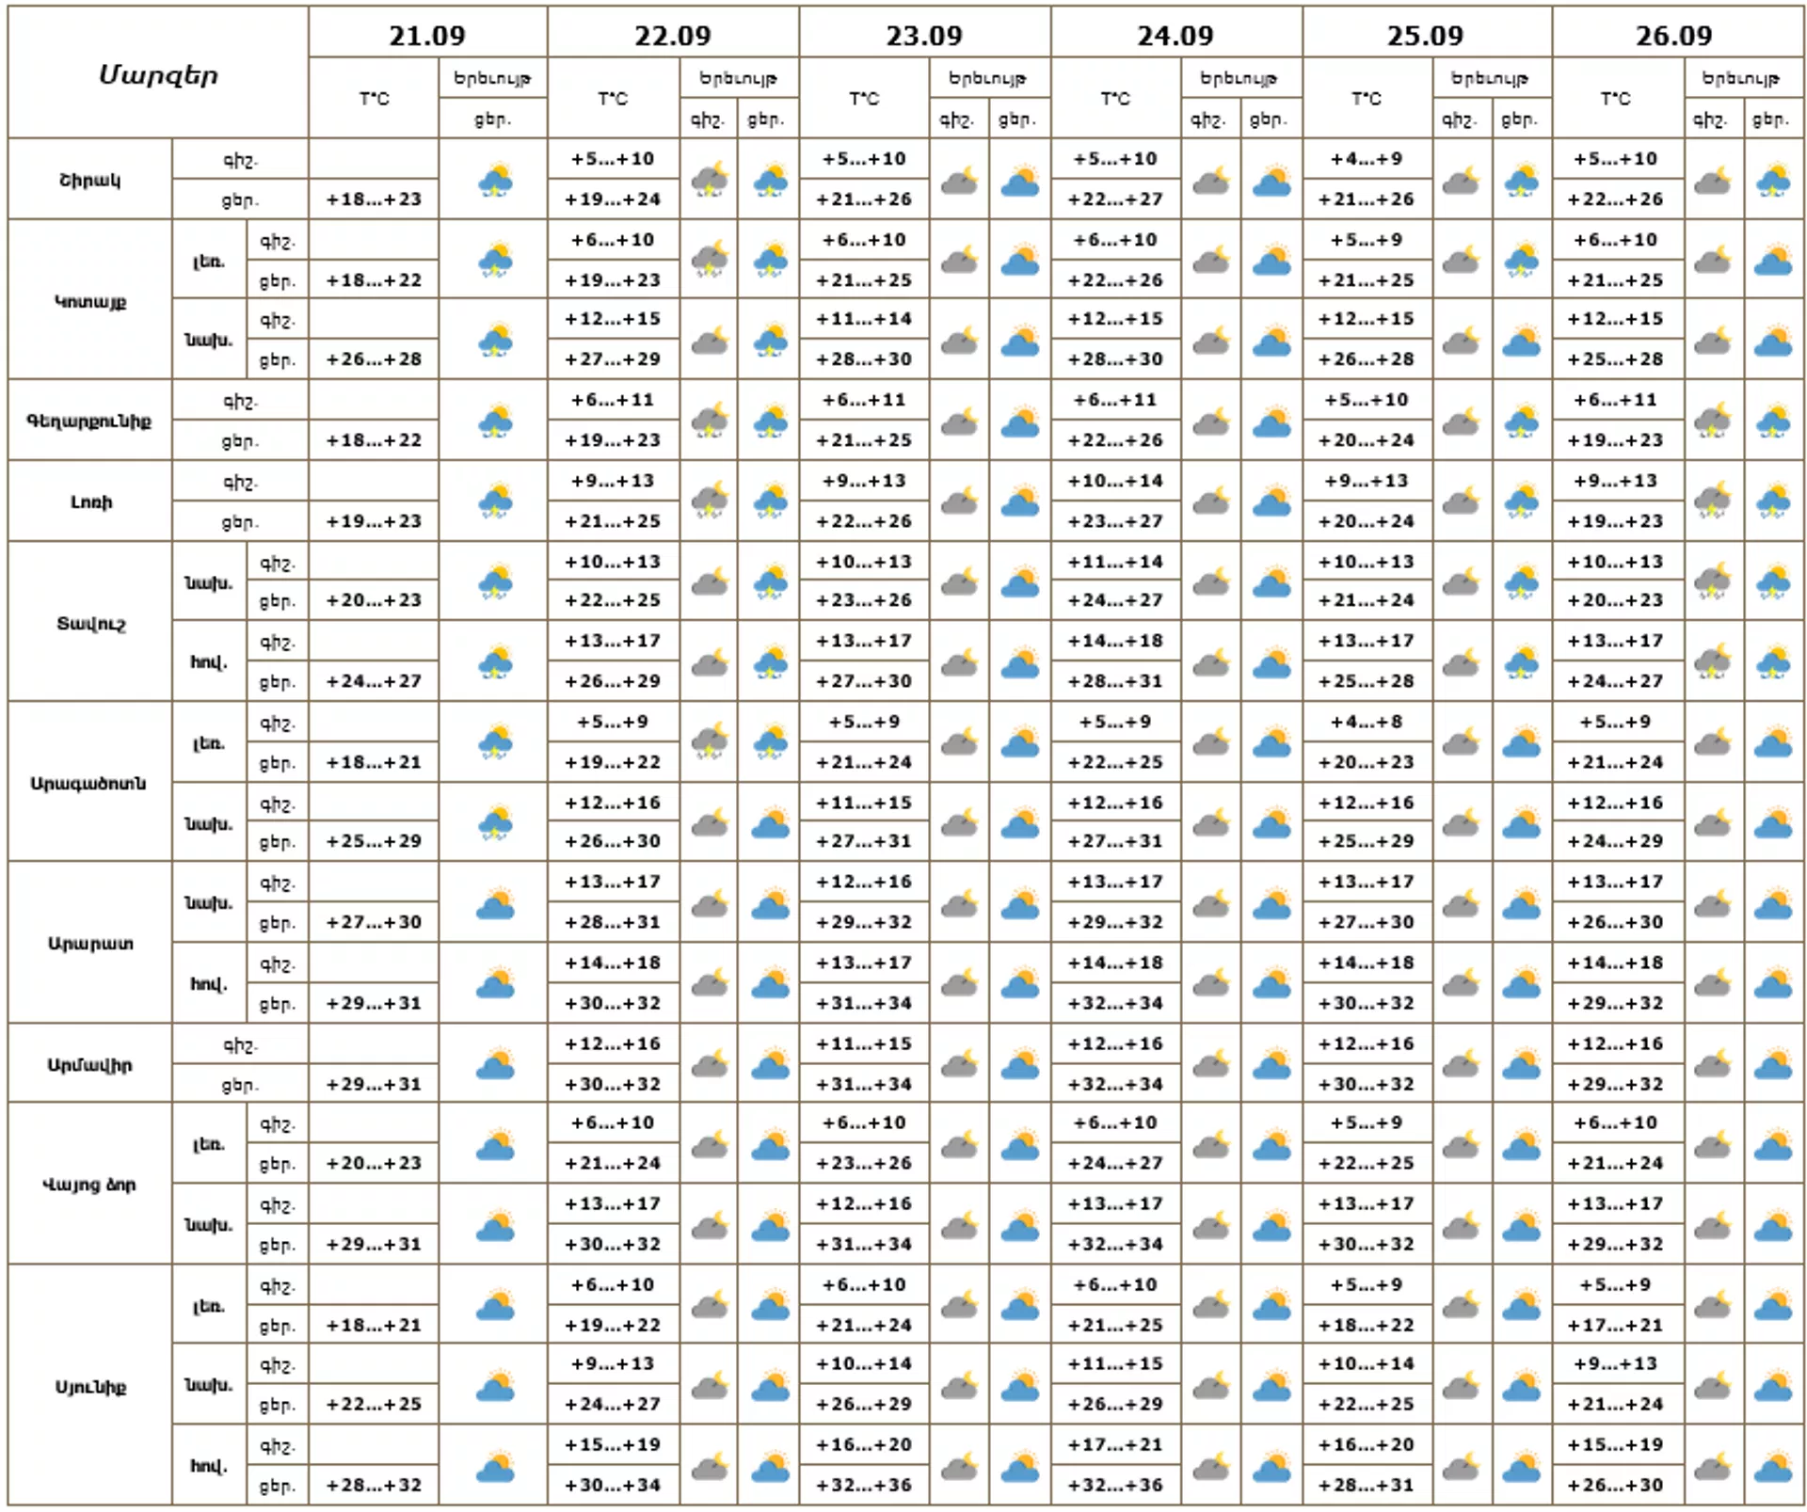Click Շիրակ daytime weather icon for 21.09
Viewport: 1807px width, 1512px height.
495,180
